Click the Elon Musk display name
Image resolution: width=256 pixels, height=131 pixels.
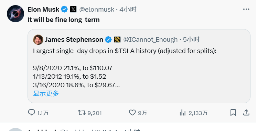point(43,10)
